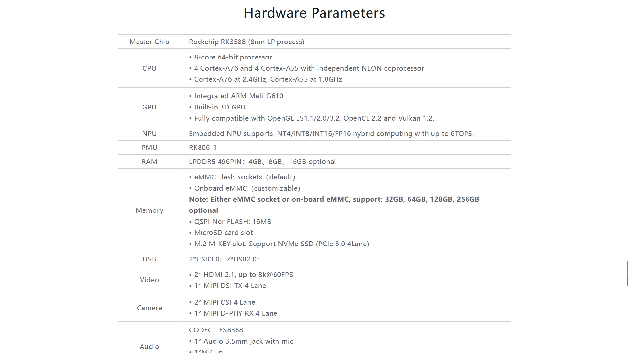Click the CPU row label
Image resolution: width=629 pixels, height=353 pixels.
click(149, 68)
